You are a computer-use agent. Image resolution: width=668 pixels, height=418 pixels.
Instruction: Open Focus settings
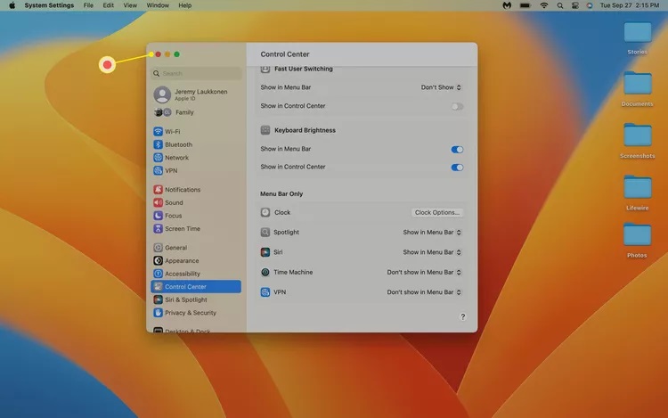pos(173,216)
